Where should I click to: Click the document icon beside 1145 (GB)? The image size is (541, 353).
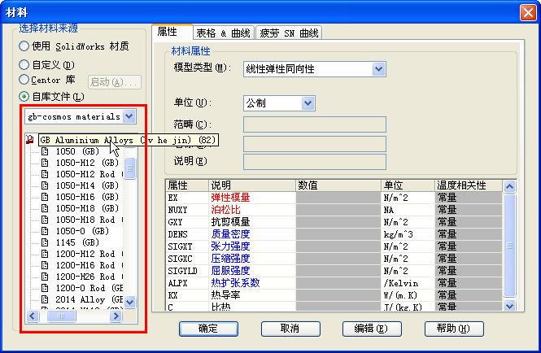(x=45, y=242)
